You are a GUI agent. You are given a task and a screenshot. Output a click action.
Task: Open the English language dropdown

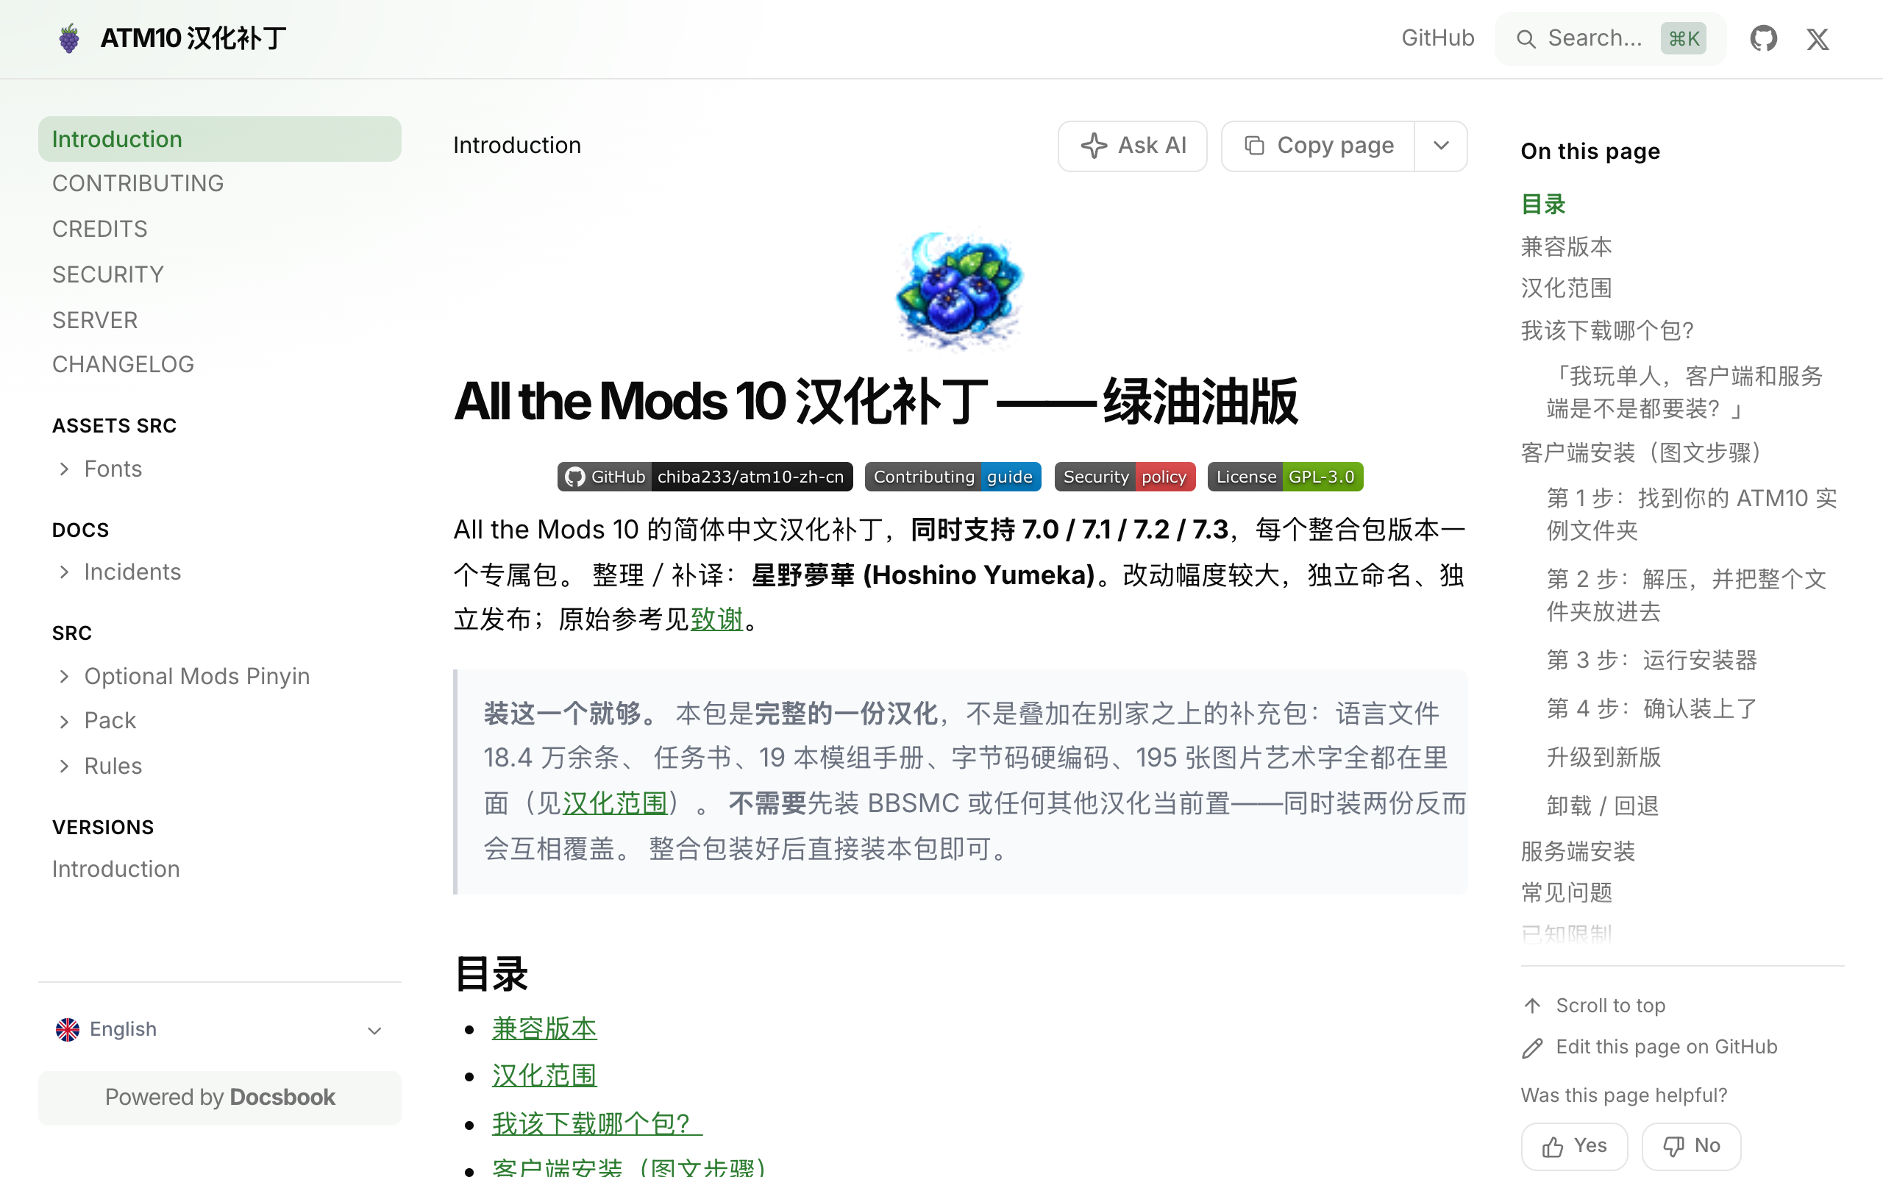click(219, 1029)
